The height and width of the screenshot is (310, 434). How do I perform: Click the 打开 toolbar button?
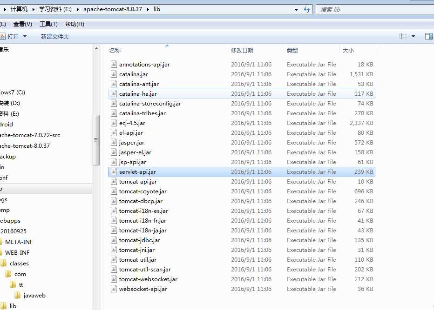coord(10,36)
